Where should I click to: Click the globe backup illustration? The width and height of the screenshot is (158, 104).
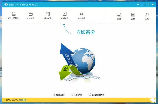(x=79, y=62)
